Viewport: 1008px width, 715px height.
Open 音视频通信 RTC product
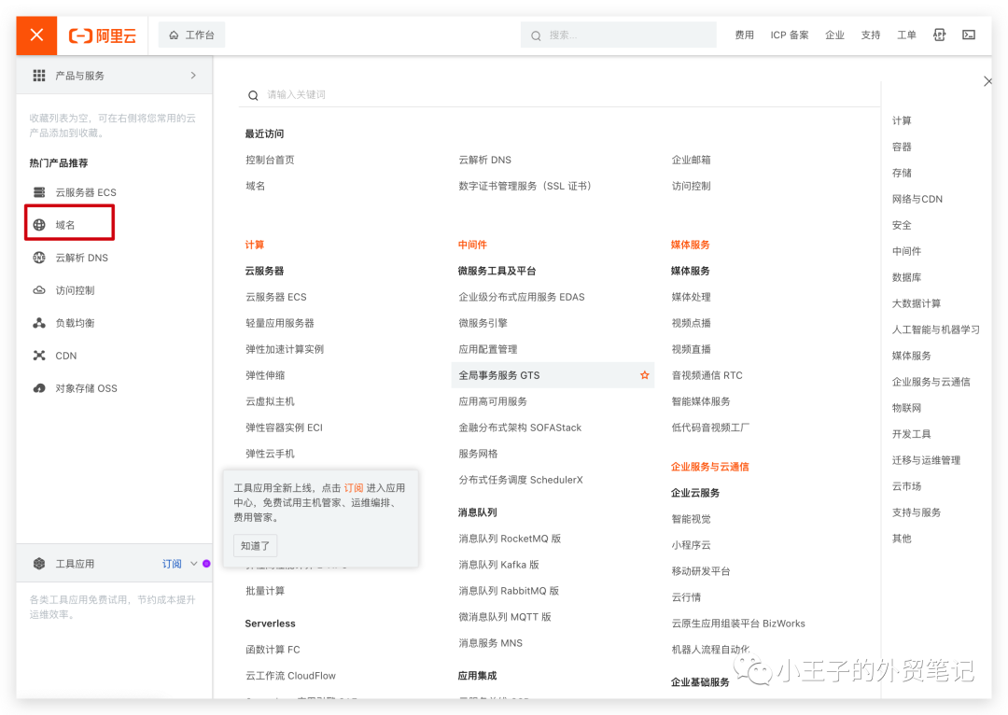(x=707, y=375)
